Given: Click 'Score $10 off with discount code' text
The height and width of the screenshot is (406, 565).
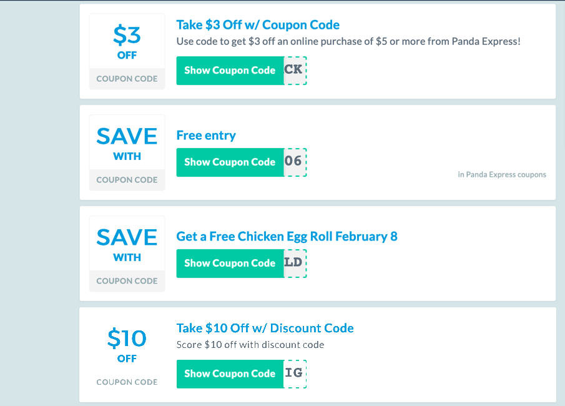Looking at the screenshot, I should pos(250,345).
